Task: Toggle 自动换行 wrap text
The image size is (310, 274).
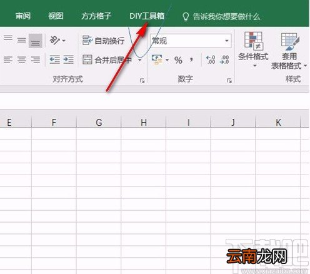Action: coord(104,41)
